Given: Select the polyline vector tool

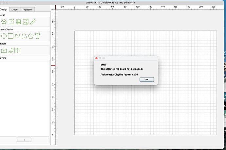Looking at the screenshot, I should tap(17, 36).
